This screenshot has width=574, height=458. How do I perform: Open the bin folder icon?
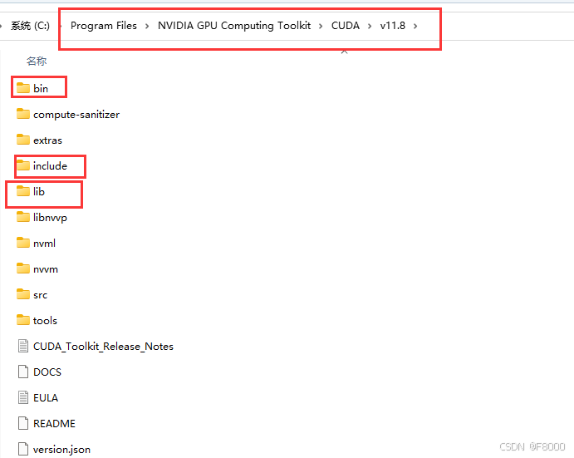pyautogui.click(x=23, y=88)
